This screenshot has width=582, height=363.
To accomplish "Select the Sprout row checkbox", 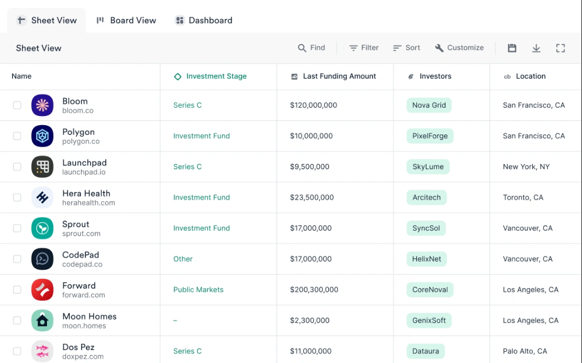I will pyautogui.click(x=17, y=228).
